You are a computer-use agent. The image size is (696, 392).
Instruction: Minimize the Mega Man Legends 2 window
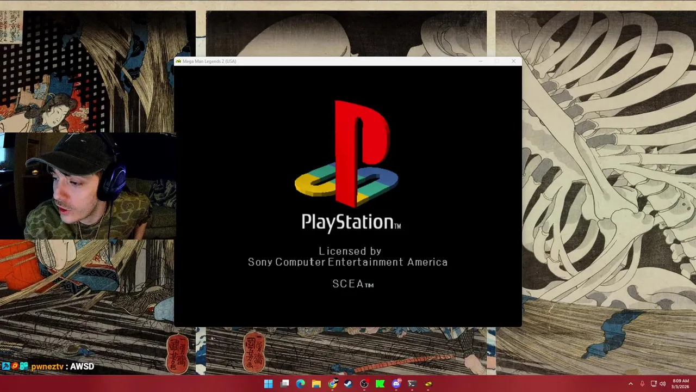tap(480, 61)
